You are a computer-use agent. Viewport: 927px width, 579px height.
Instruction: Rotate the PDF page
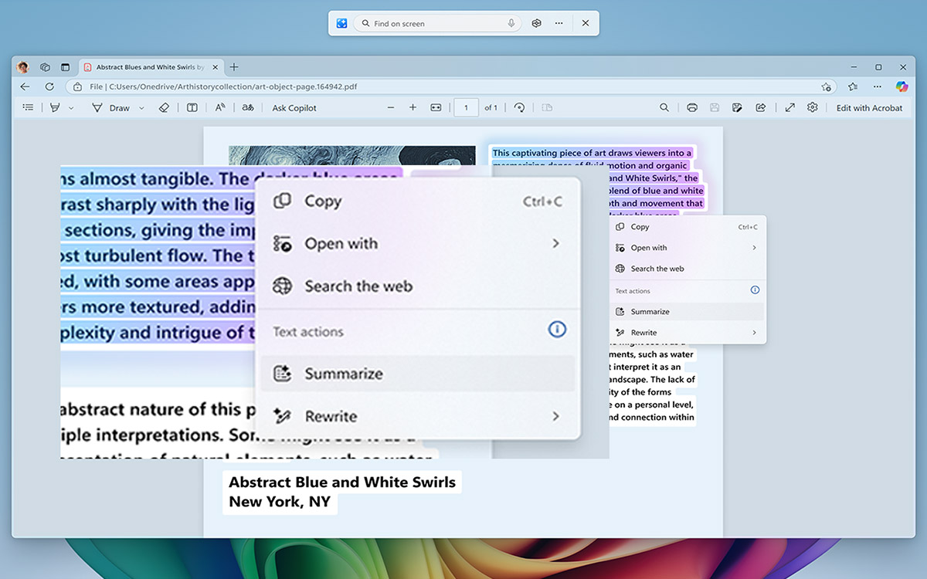pos(520,107)
